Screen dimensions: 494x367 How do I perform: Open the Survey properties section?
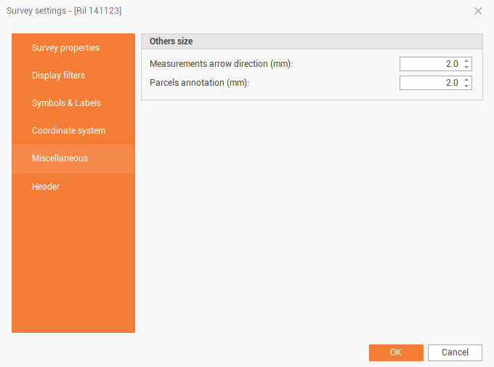click(x=65, y=48)
